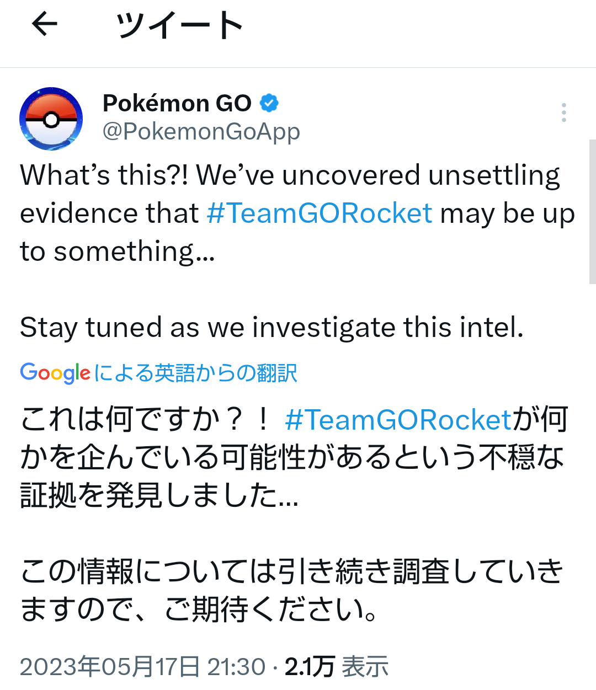Tap the Pokémon GO Poké Ball avatar
Viewport: 596px width, 690px height.
[51, 119]
